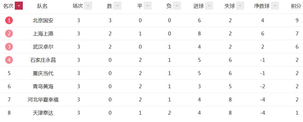Click the 队名 column header
303x122 pixels.
pos(42,6)
